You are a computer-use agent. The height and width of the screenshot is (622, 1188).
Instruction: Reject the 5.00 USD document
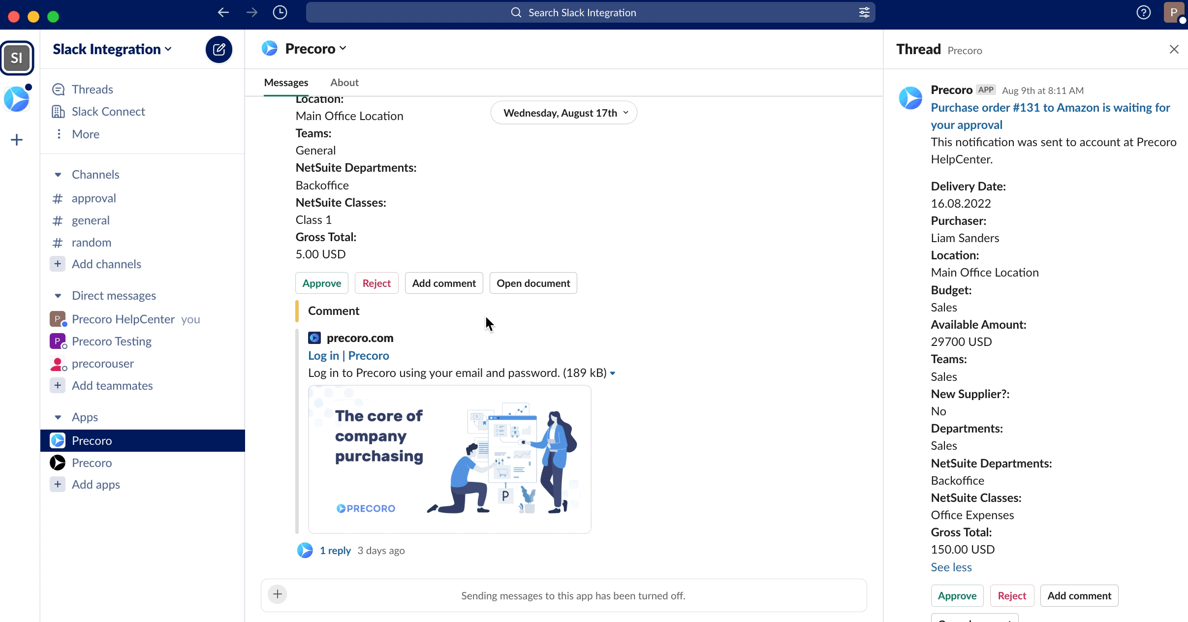click(376, 283)
